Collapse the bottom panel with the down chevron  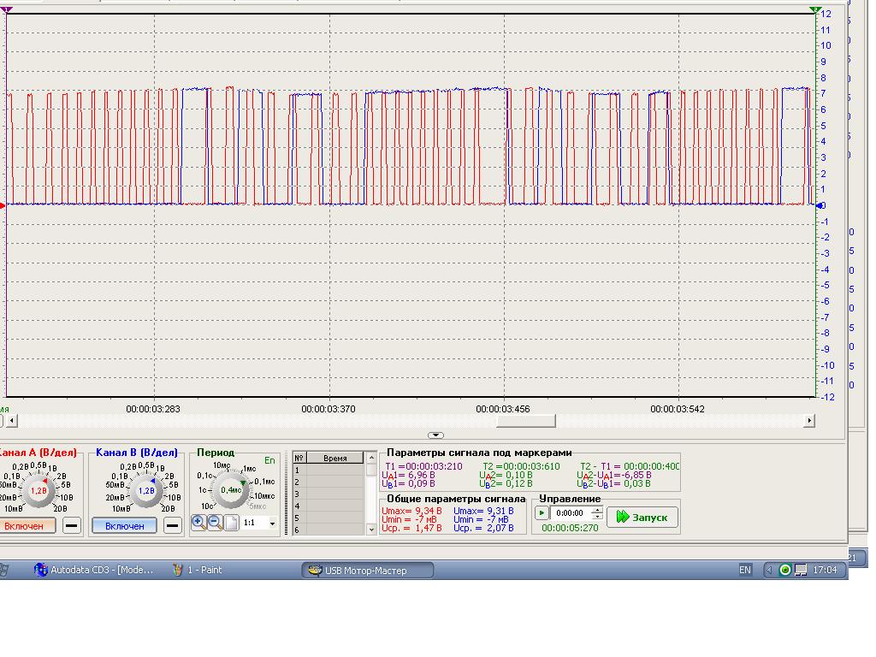tap(435, 435)
